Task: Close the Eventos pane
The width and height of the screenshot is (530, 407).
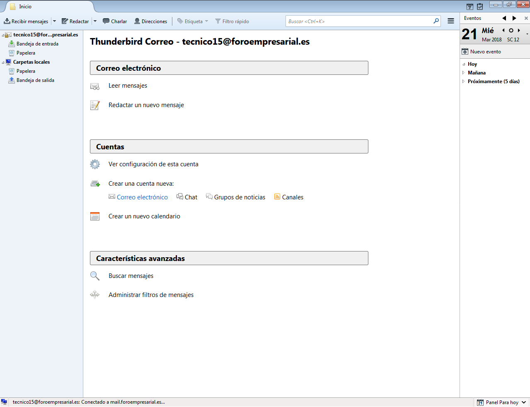Action: click(x=526, y=18)
